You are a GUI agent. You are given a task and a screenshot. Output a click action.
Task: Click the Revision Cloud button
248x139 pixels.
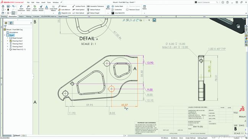[x=133, y=10]
